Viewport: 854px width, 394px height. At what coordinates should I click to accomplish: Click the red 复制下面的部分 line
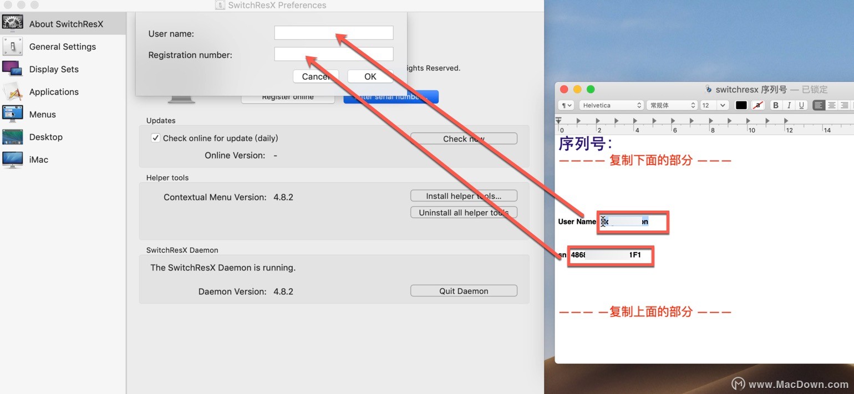click(645, 161)
